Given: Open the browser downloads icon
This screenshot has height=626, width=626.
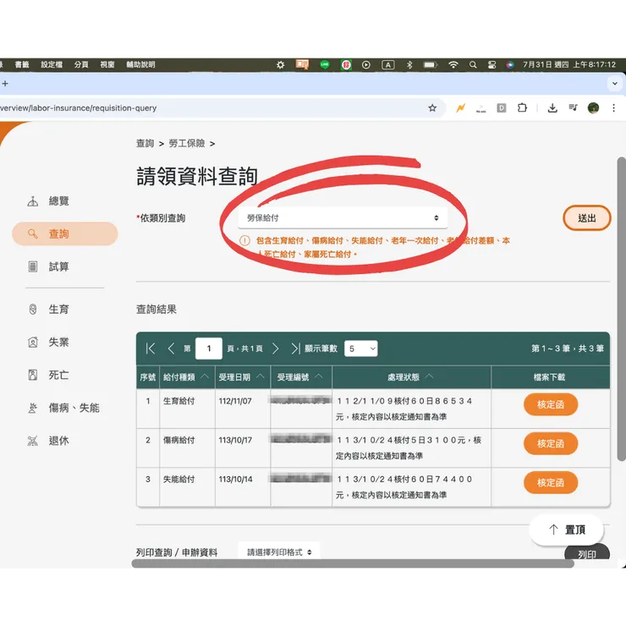Looking at the screenshot, I should (x=552, y=107).
